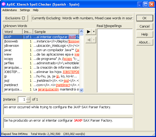This screenshot has height=137, width=156.
Task: Click the Currently Excluding description field
Action: click(x=82, y=18)
